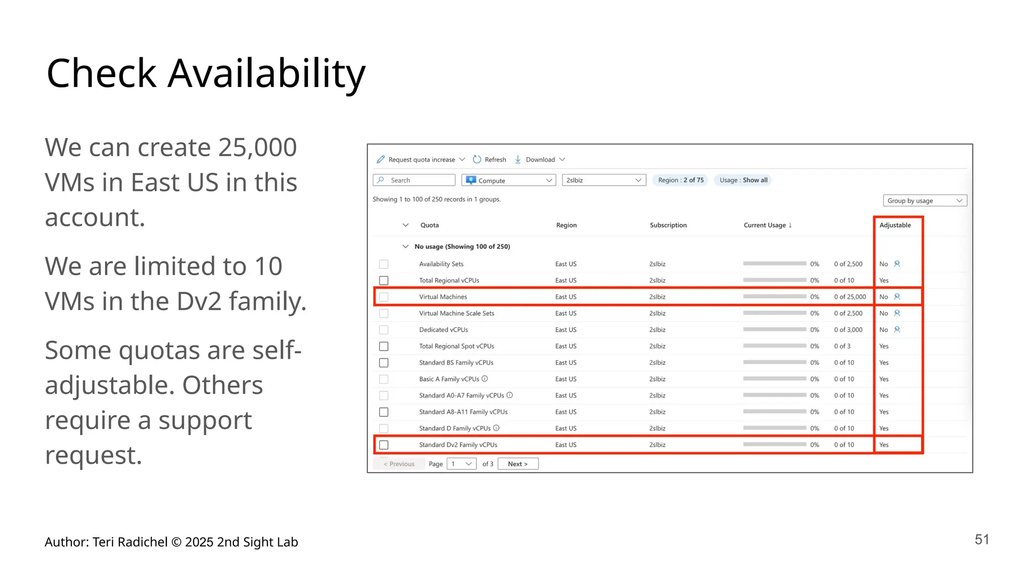Sort by the Current Usage column header
Image resolution: width=1014 pixels, height=570 pixels.
coord(764,225)
